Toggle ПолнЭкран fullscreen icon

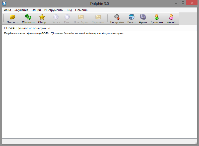click(x=81, y=17)
